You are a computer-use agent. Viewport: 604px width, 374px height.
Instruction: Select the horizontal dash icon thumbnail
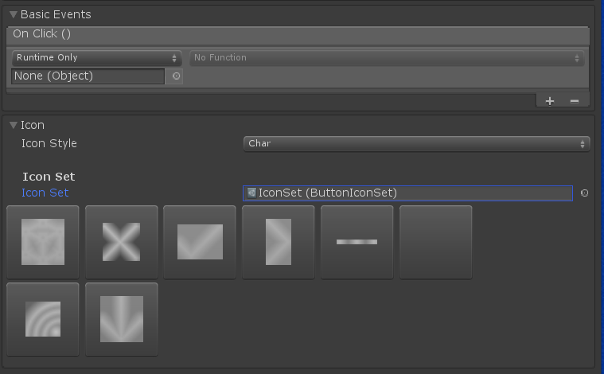click(357, 242)
